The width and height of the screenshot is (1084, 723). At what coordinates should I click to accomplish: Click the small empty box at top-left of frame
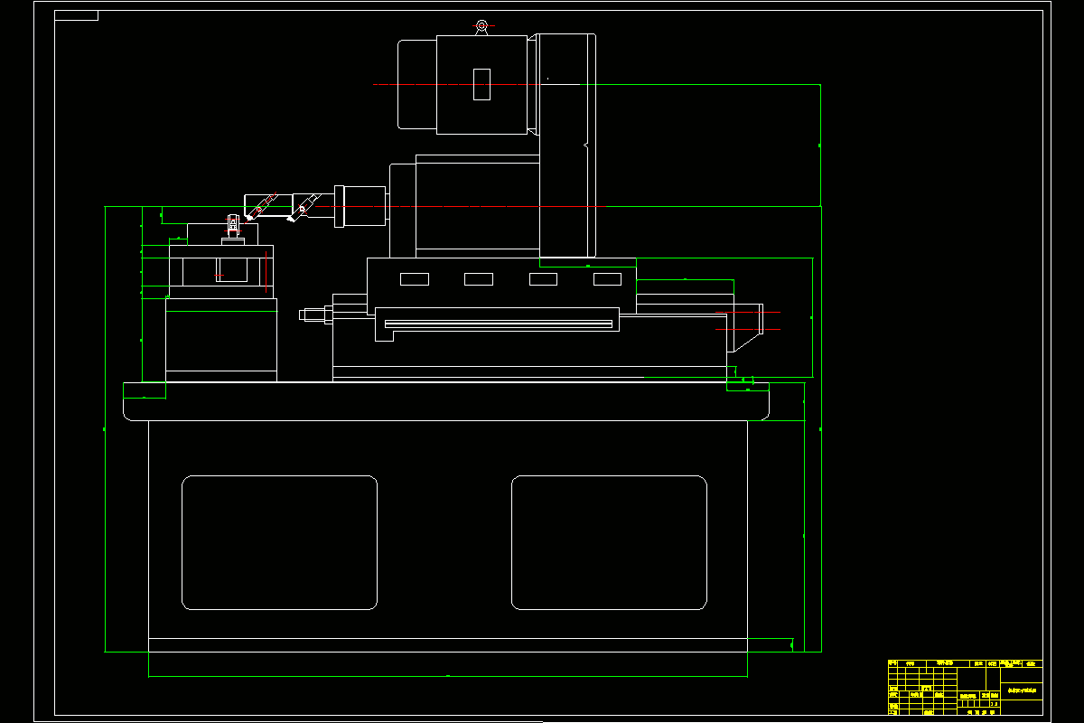click(x=76, y=15)
